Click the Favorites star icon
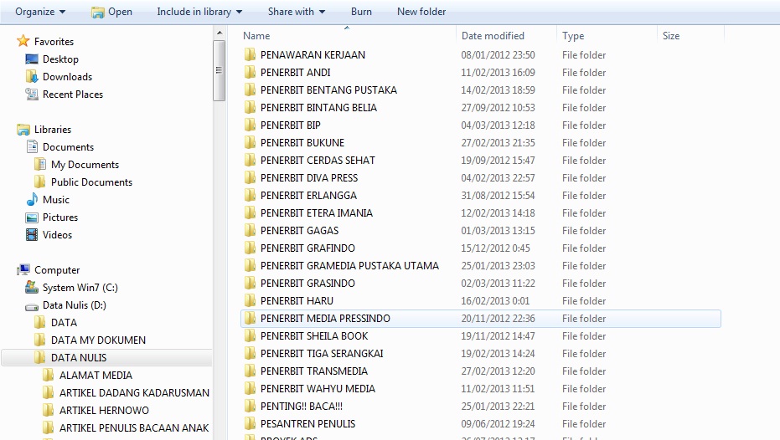The image size is (780, 440). (23, 42)
